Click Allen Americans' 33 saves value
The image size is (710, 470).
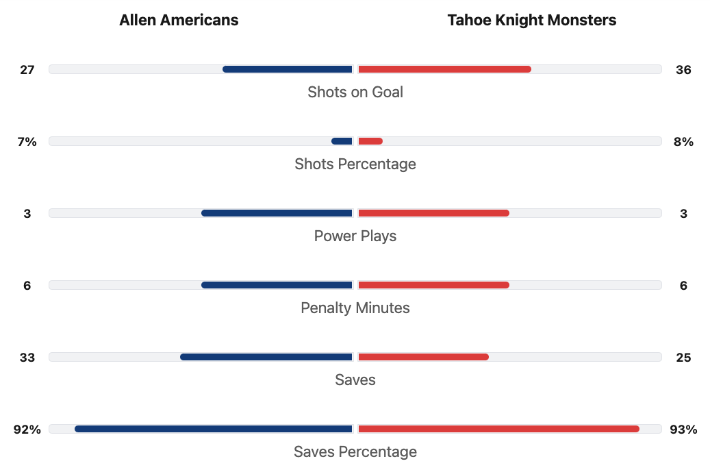(27, 357)
